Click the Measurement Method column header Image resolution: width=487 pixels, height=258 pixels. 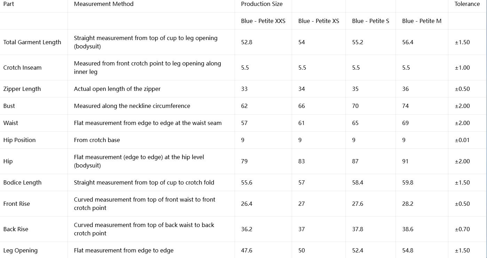tap(104, 4)
